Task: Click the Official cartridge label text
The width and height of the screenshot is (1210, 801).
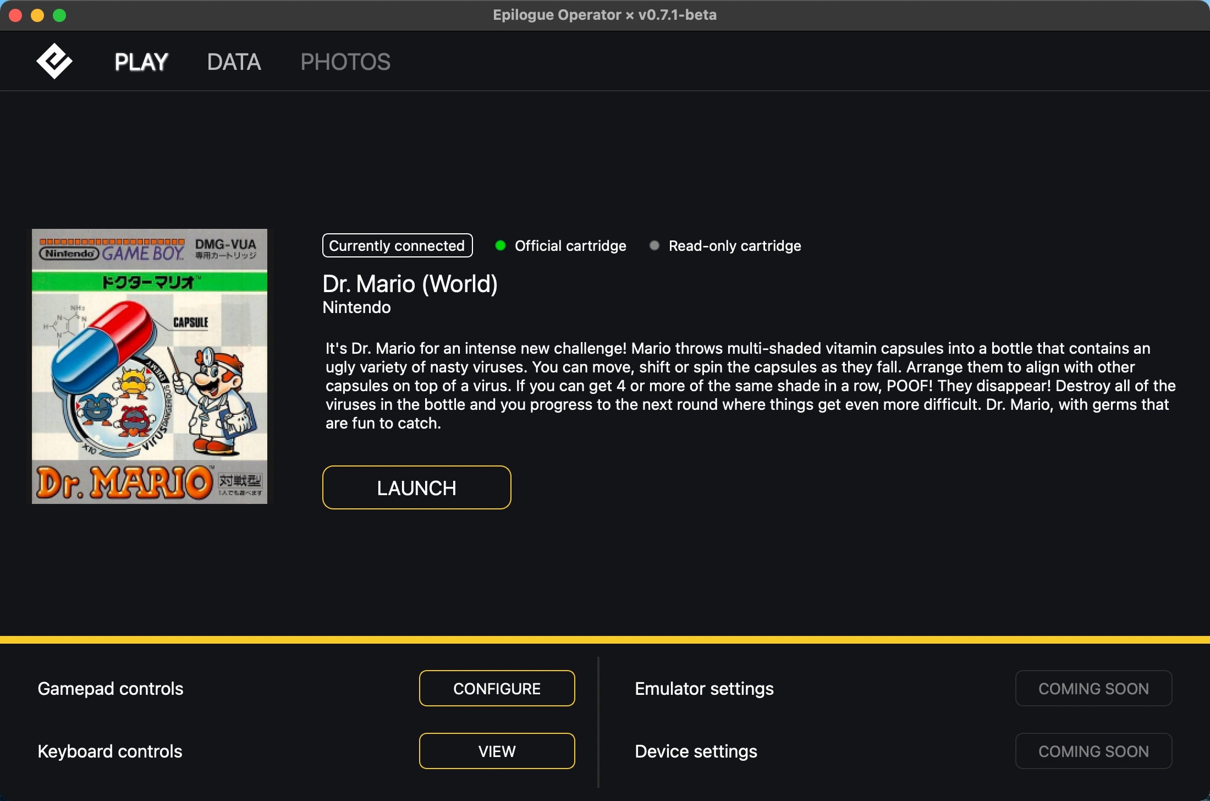Action: click(570, 246)
